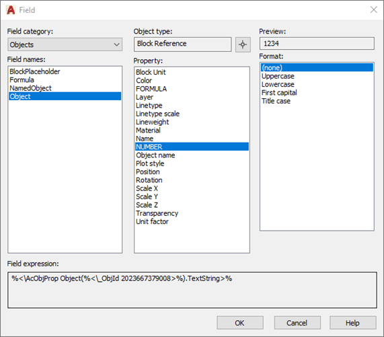Click the Cancel button

click(x=297, y=323)
